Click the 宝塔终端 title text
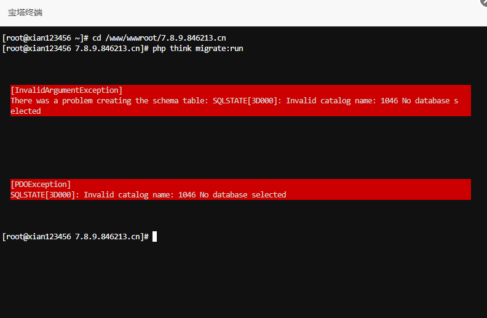 (x=25, y=12)
